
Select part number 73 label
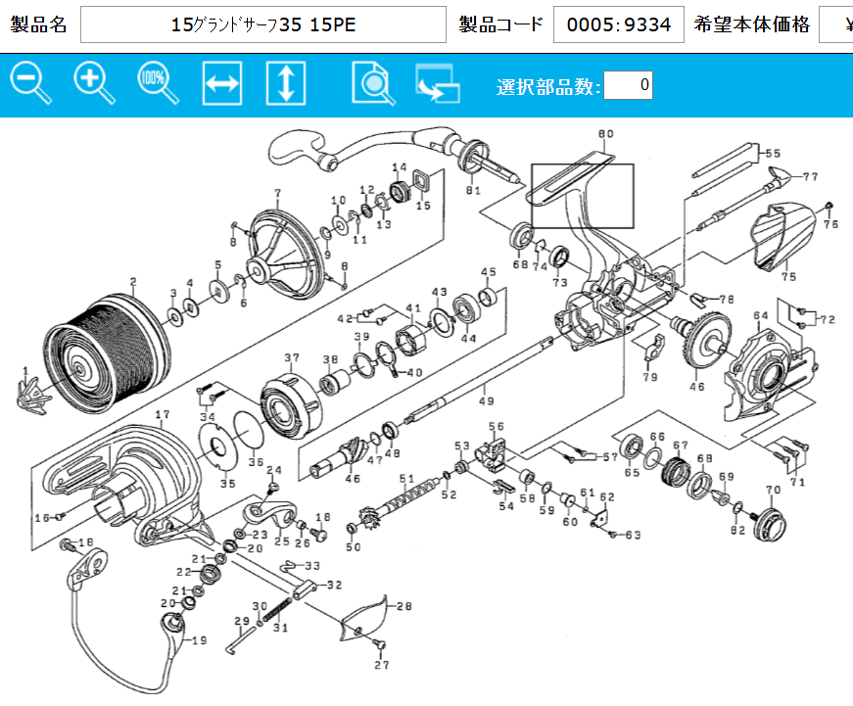[x=560, y=282]
